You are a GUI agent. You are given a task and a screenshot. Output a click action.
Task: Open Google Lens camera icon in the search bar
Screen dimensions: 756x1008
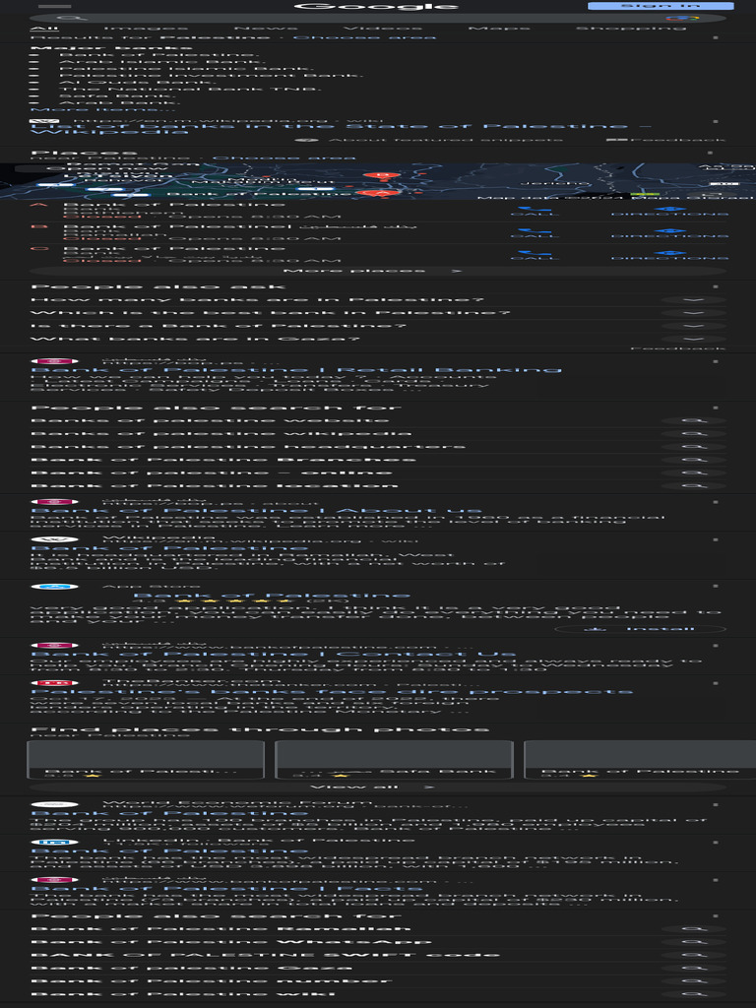(x=682, y=18)
